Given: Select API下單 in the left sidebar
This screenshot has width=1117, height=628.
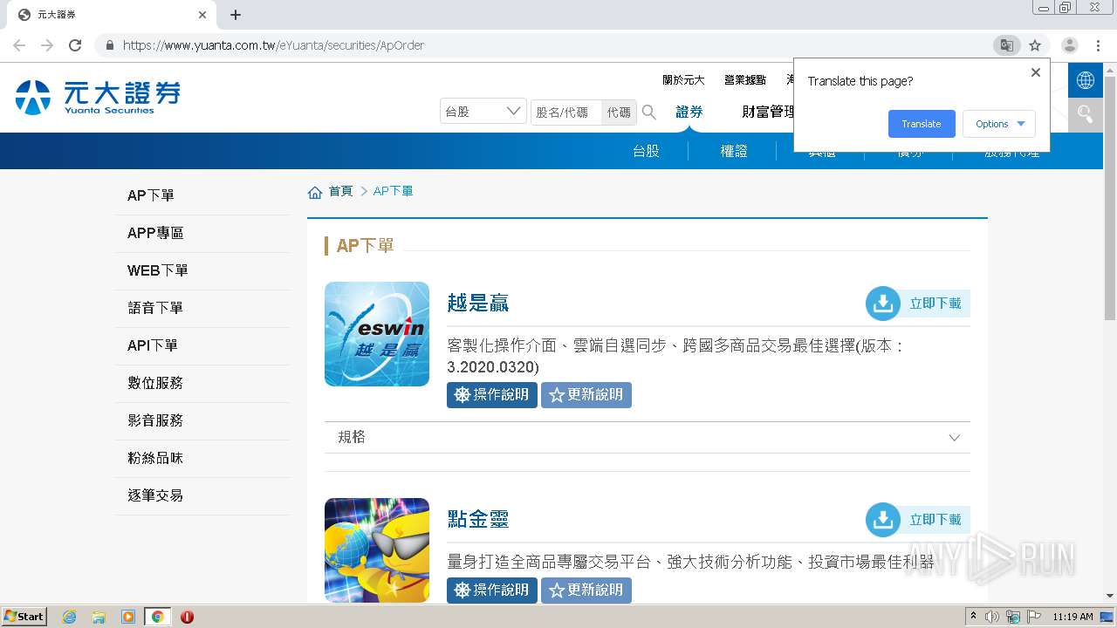Looking at the screenshot, I should click(202, 345).
